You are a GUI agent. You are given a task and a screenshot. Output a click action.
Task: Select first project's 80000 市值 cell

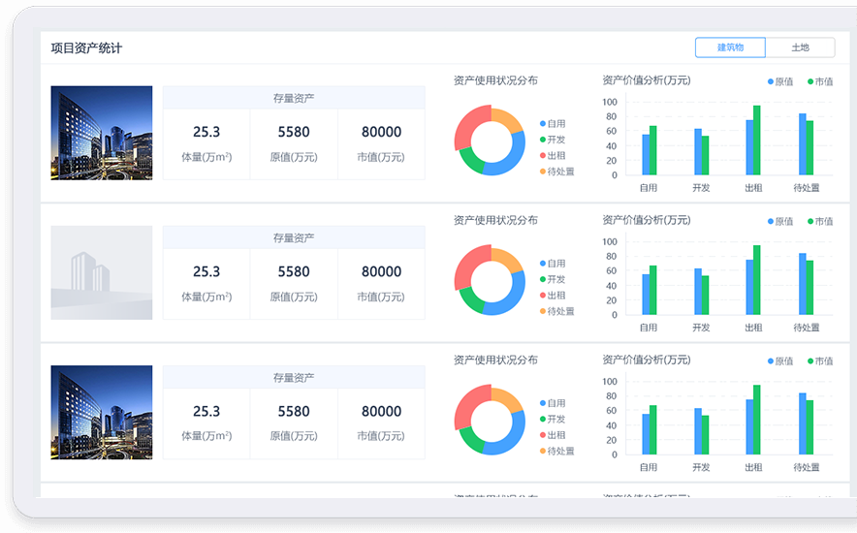point(382,144)
